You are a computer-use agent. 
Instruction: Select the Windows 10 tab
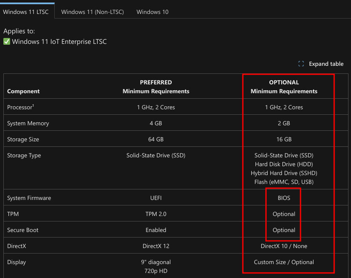[152, 12]
